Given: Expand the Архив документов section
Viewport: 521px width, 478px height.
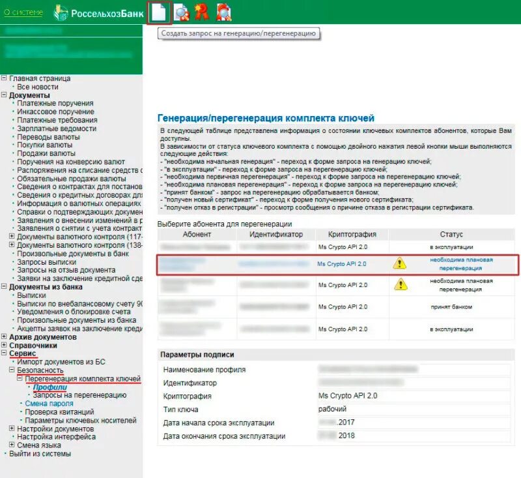Looking at the screenshot, I should tap(4, 336).
